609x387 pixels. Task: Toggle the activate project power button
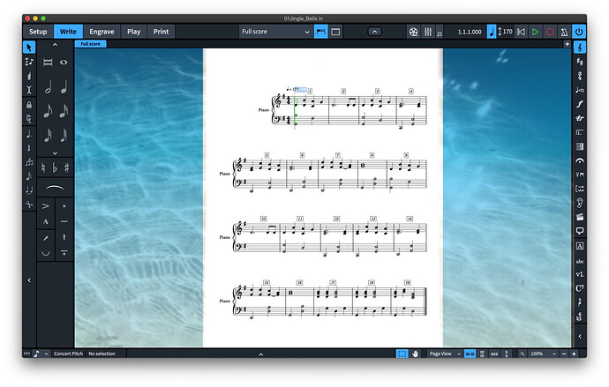[x=579, y=32]
